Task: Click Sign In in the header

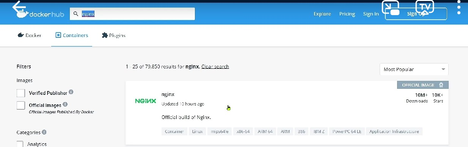Action: tap(371, 14)
